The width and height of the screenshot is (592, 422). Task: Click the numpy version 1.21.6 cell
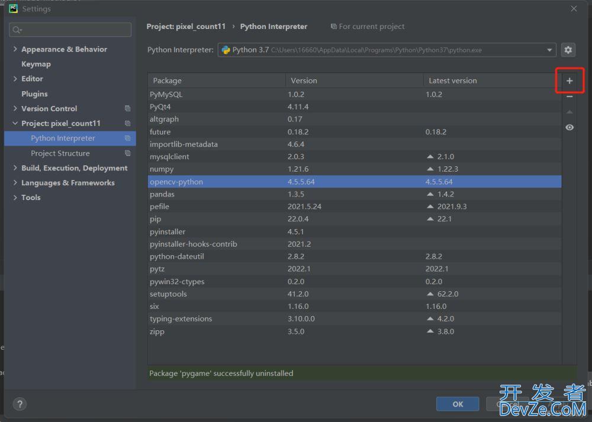coord(298,169)
